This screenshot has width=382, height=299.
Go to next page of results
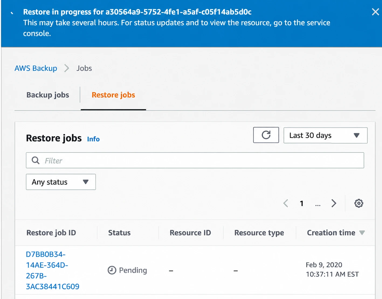pos(334,203)
